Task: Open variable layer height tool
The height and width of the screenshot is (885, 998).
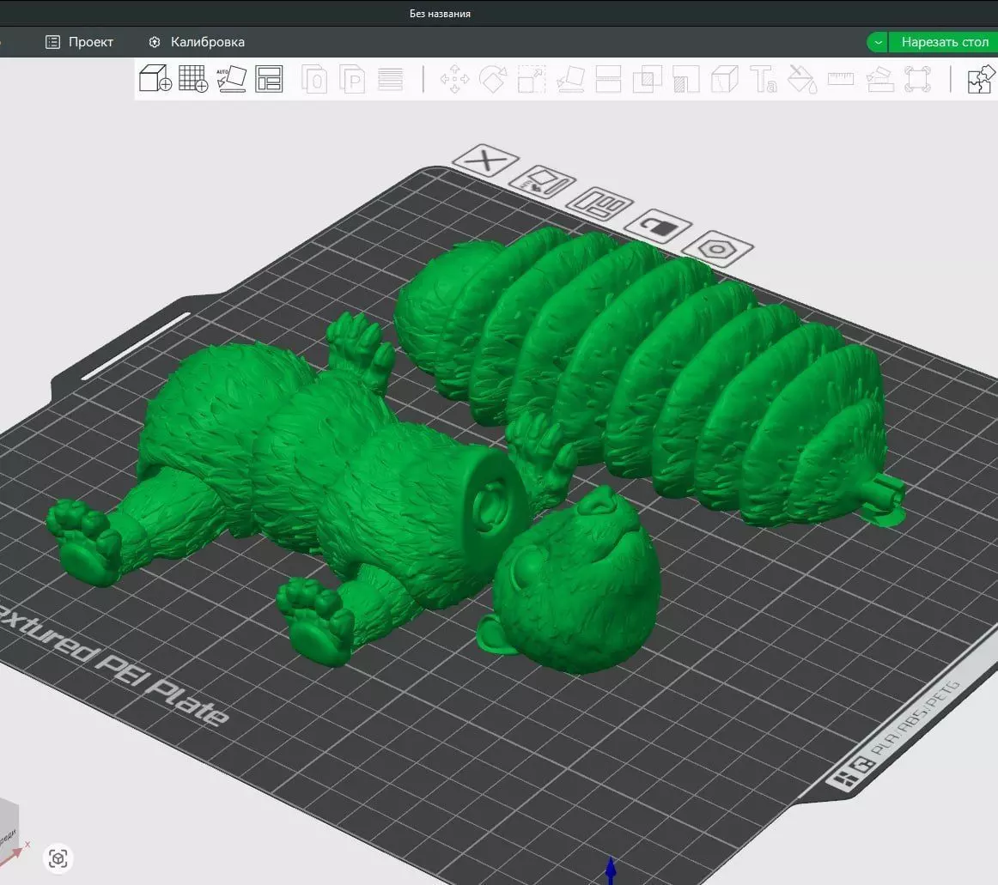Action: [390, 80]
